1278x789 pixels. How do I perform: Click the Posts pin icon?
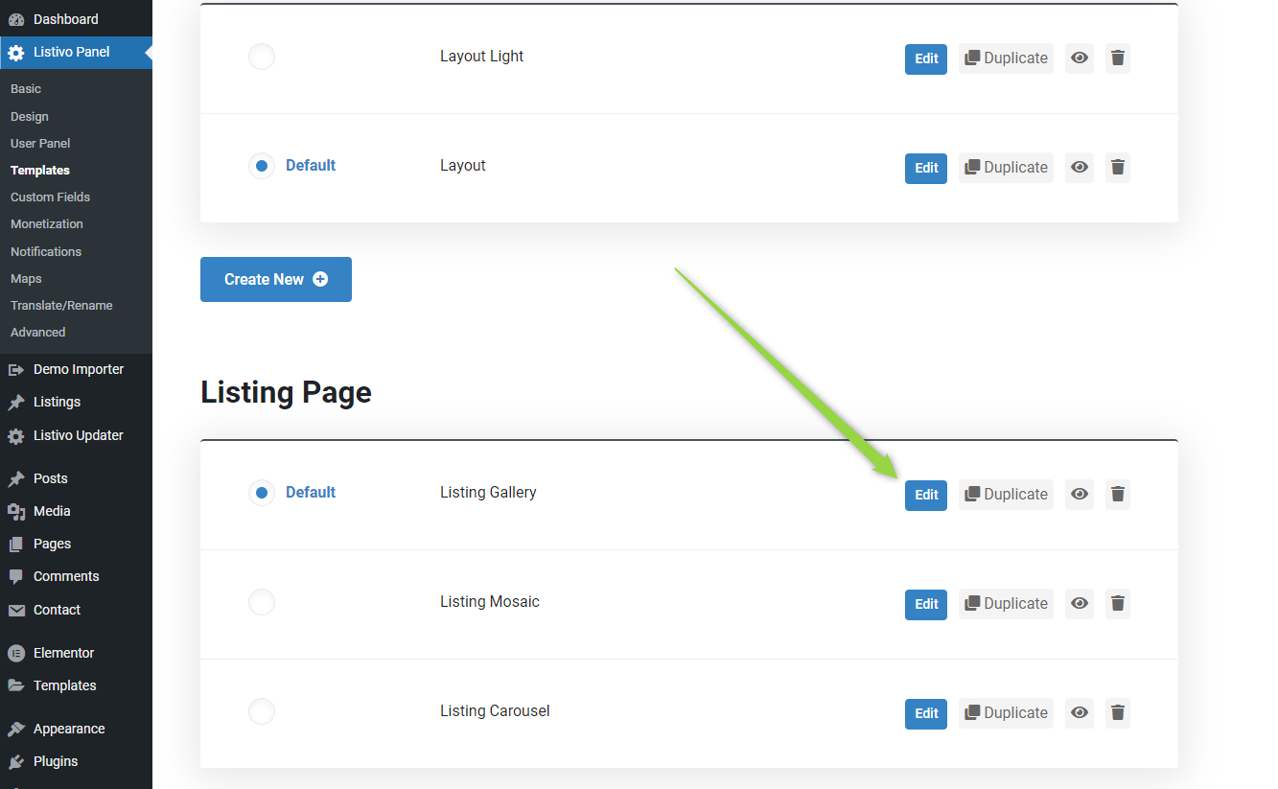(x=16, y=478)
